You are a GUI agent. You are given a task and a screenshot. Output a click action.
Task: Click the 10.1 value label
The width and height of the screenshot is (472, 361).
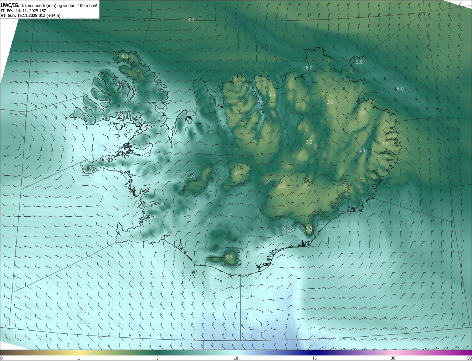(162, 278)
